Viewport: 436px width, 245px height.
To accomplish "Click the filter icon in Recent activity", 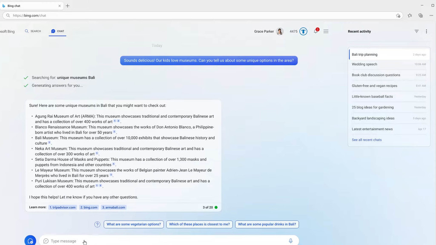I will [x=416, y=31].
